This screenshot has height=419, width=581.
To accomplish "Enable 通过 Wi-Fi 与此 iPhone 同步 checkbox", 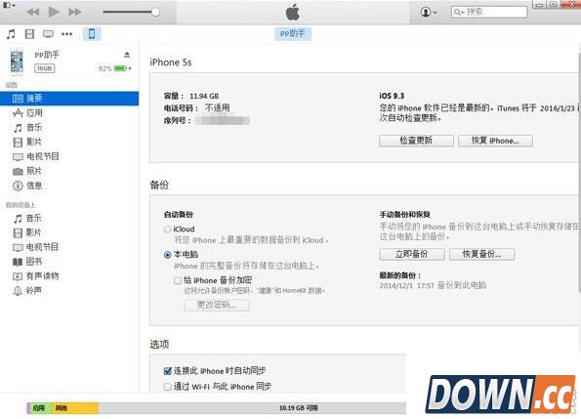I will (x=168, y=387).
